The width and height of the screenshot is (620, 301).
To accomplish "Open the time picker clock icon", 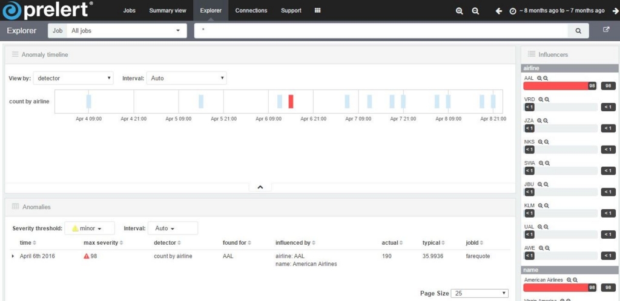I will (x=513, y=11).
